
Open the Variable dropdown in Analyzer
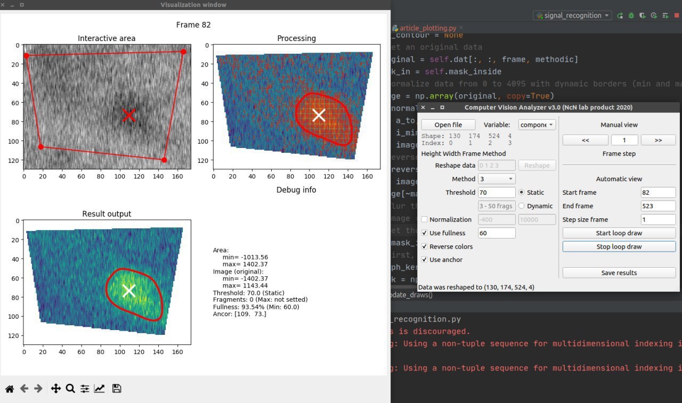pyautogui.click(x=537, y=125)
